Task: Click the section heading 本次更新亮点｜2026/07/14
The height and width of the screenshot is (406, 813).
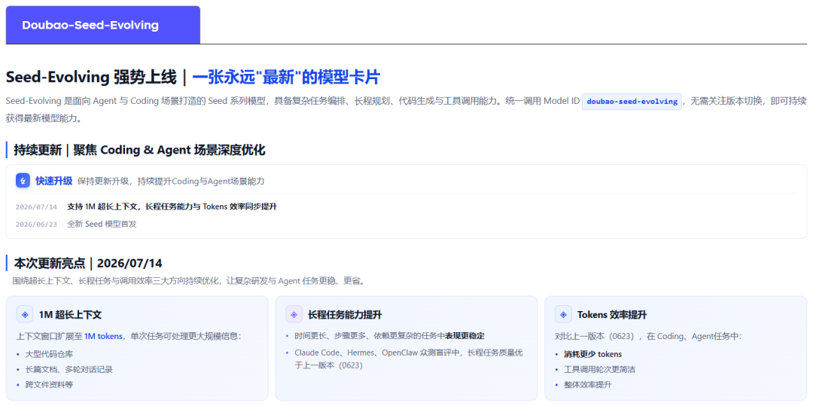Action: tap(88, 263)
